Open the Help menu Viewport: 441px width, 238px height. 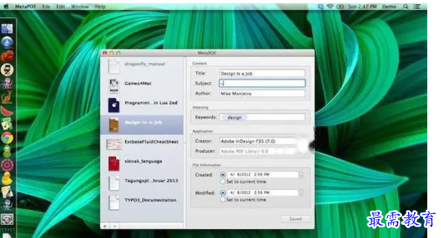point(100,7)
